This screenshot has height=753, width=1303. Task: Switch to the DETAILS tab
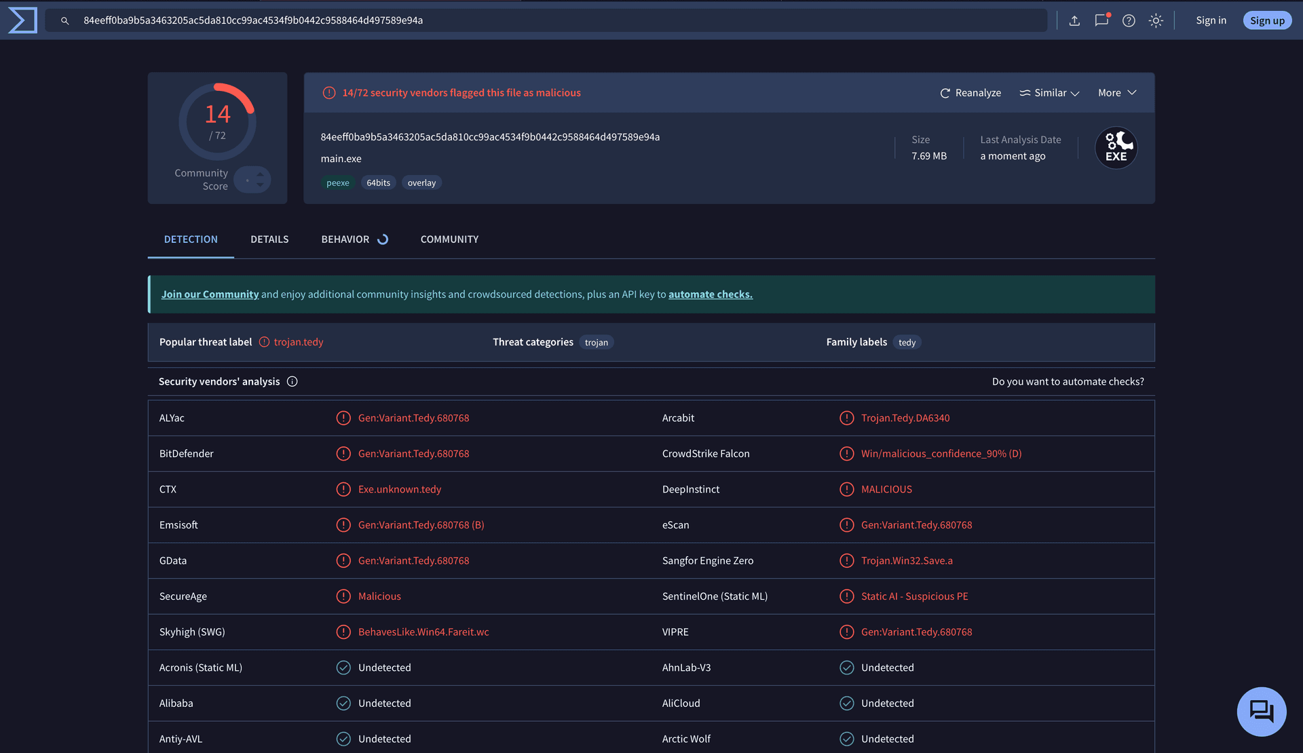[269, 239]
